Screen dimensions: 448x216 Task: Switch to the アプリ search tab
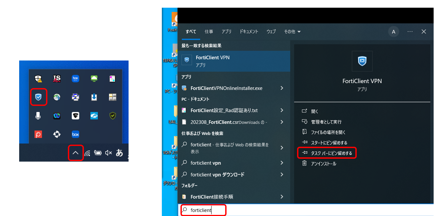(227, 32)
